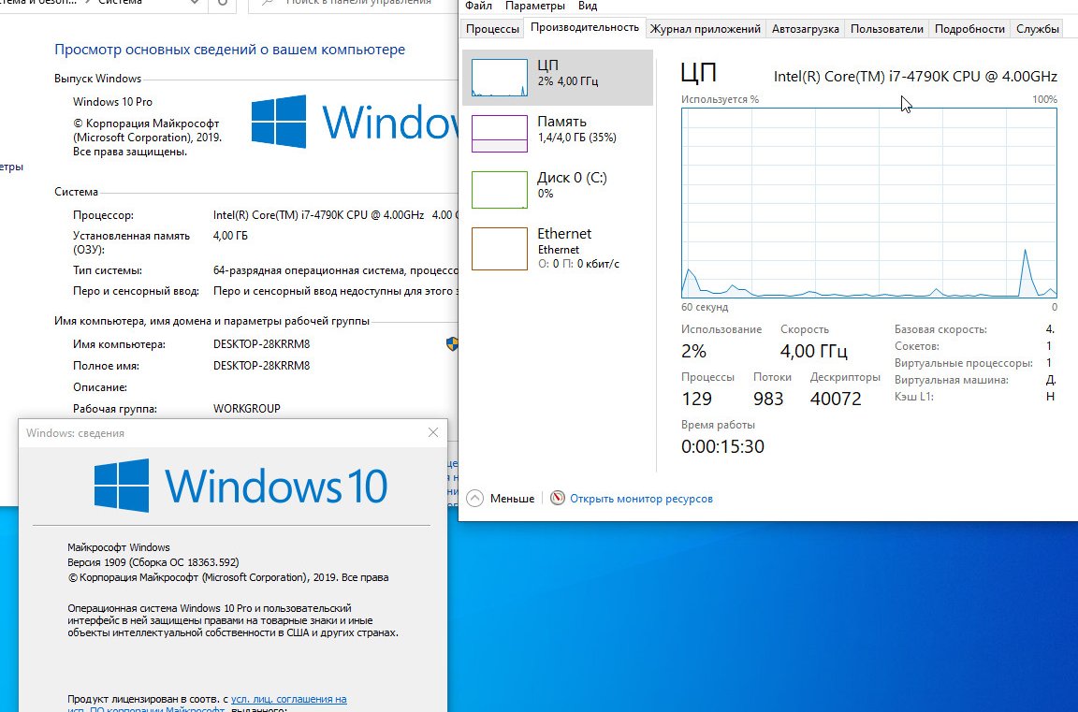The width and height of the screenshot is (1078, 712).
Task: Click the Потоки count 983
Action: click(x=768, y=399)
